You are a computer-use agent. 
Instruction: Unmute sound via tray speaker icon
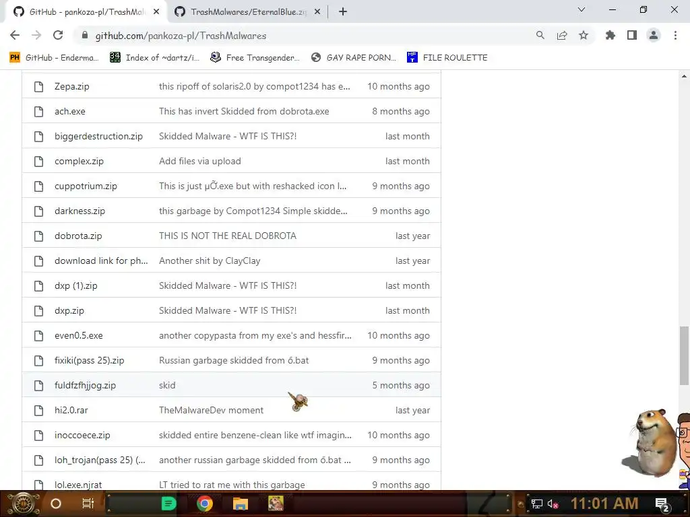click(553, 504)
